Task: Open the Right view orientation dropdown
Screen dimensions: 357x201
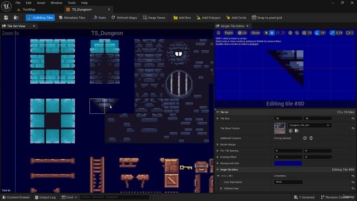Action: (x=228, y=33)
